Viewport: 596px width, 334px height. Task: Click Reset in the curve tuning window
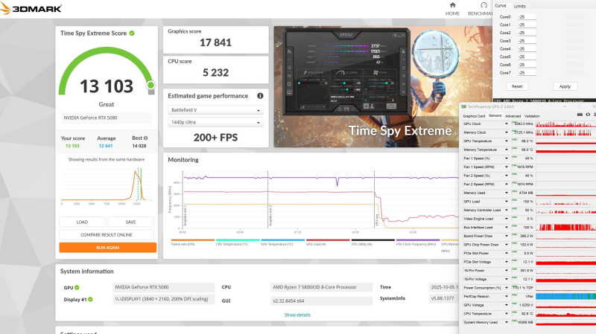517,86
